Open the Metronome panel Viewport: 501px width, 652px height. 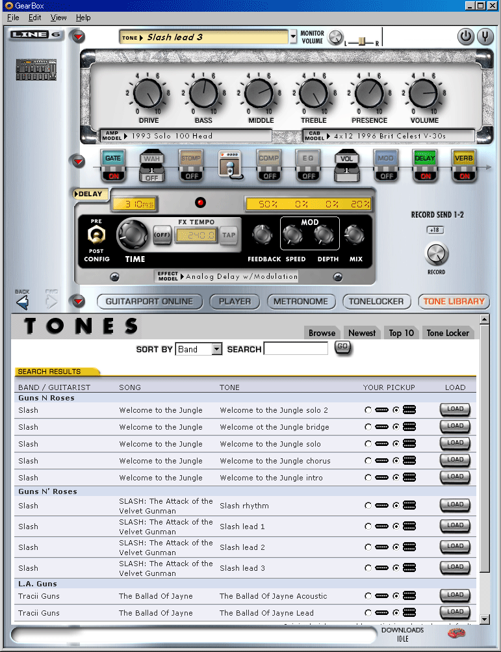[301, 302]
